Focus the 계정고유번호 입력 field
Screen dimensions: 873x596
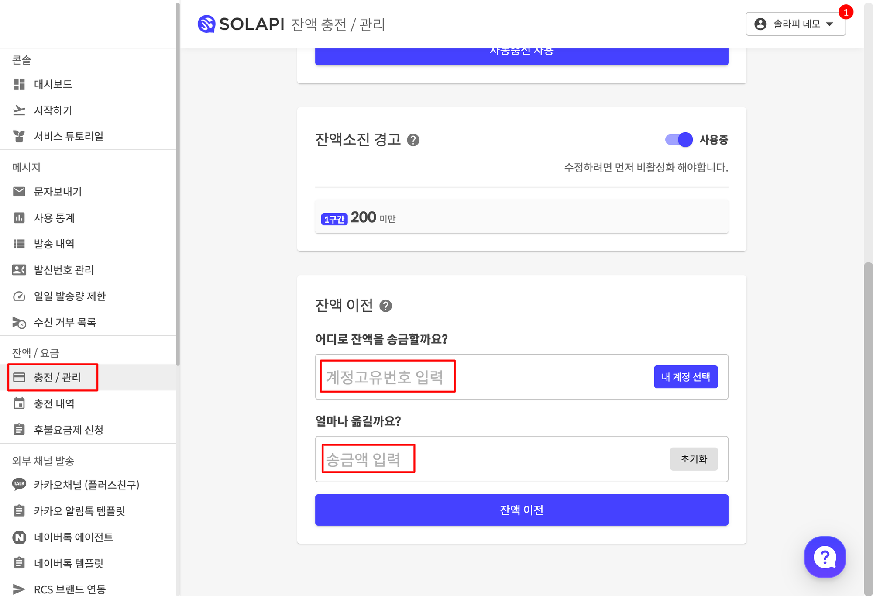click(x=480, y=377)
